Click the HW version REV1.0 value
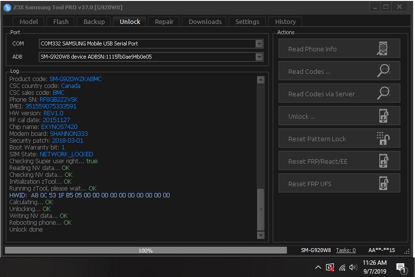The height and width of the screenshot is (277, 415). (x=53, y=113)
